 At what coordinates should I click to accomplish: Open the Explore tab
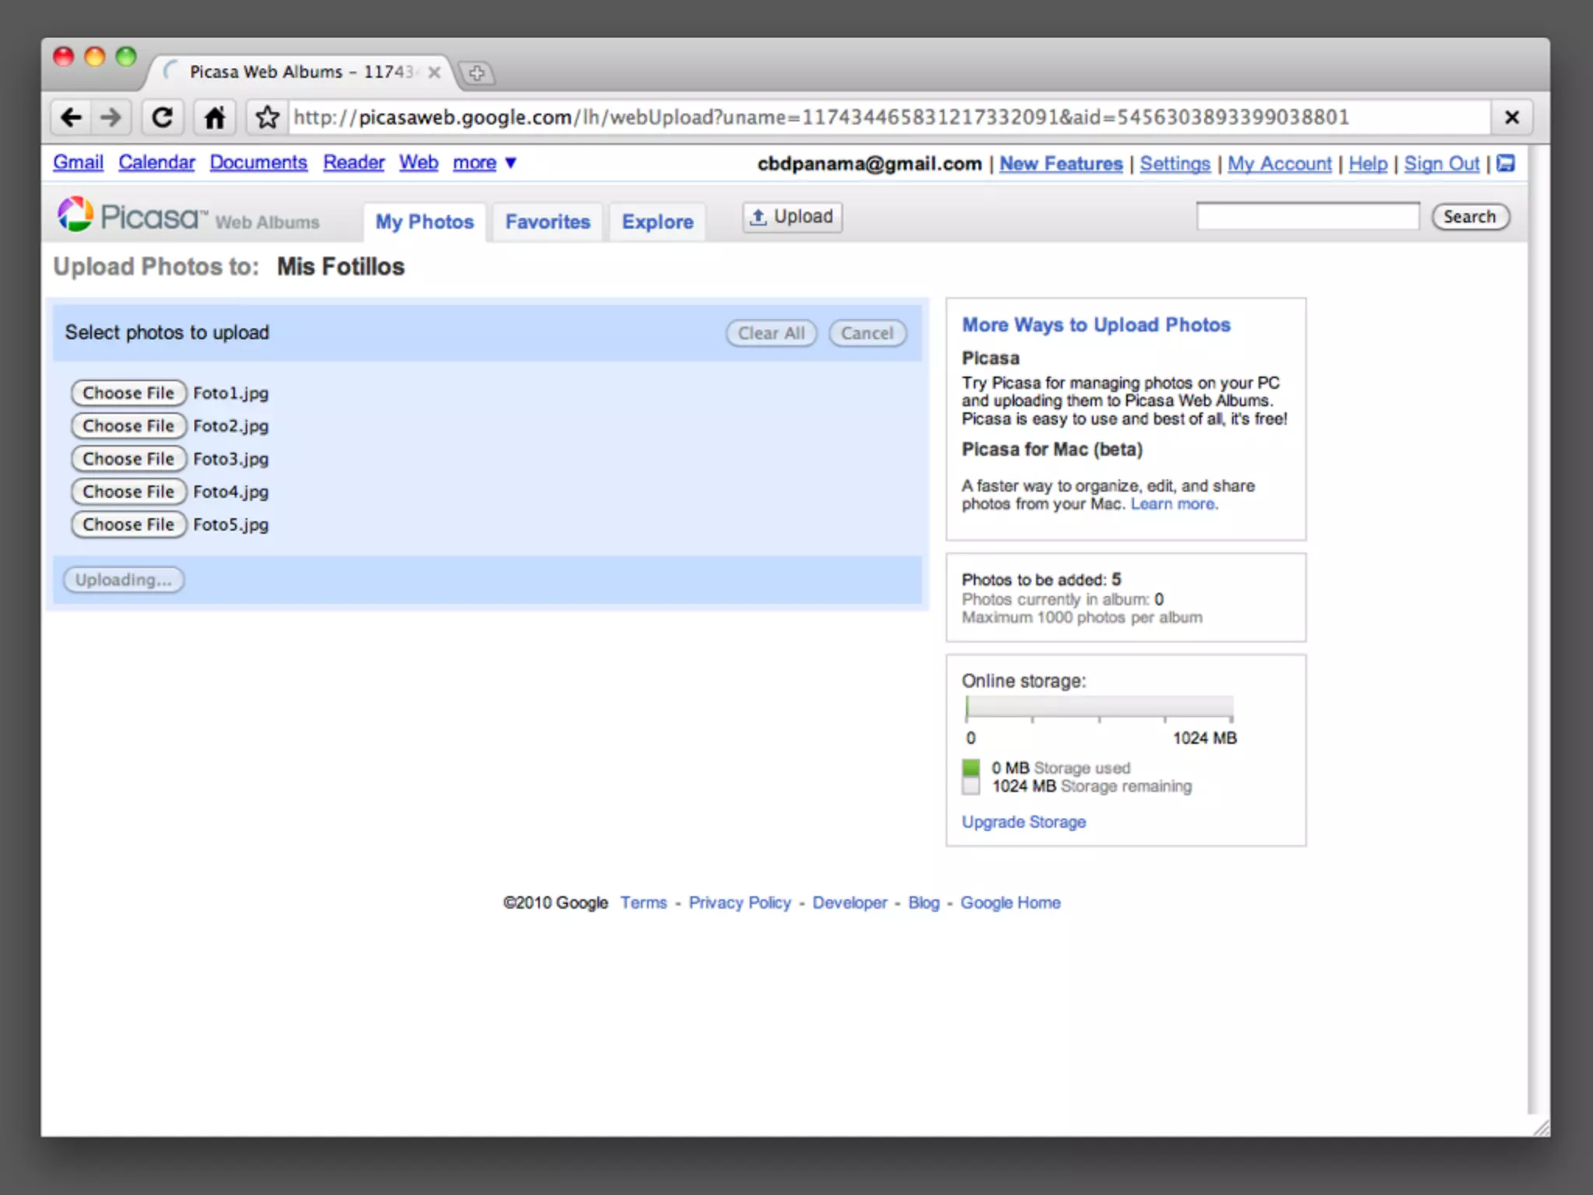pyautogui.click(x=657, y=222)
